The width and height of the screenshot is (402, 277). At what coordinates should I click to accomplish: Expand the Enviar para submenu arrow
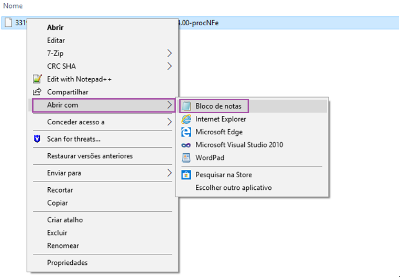169,173
